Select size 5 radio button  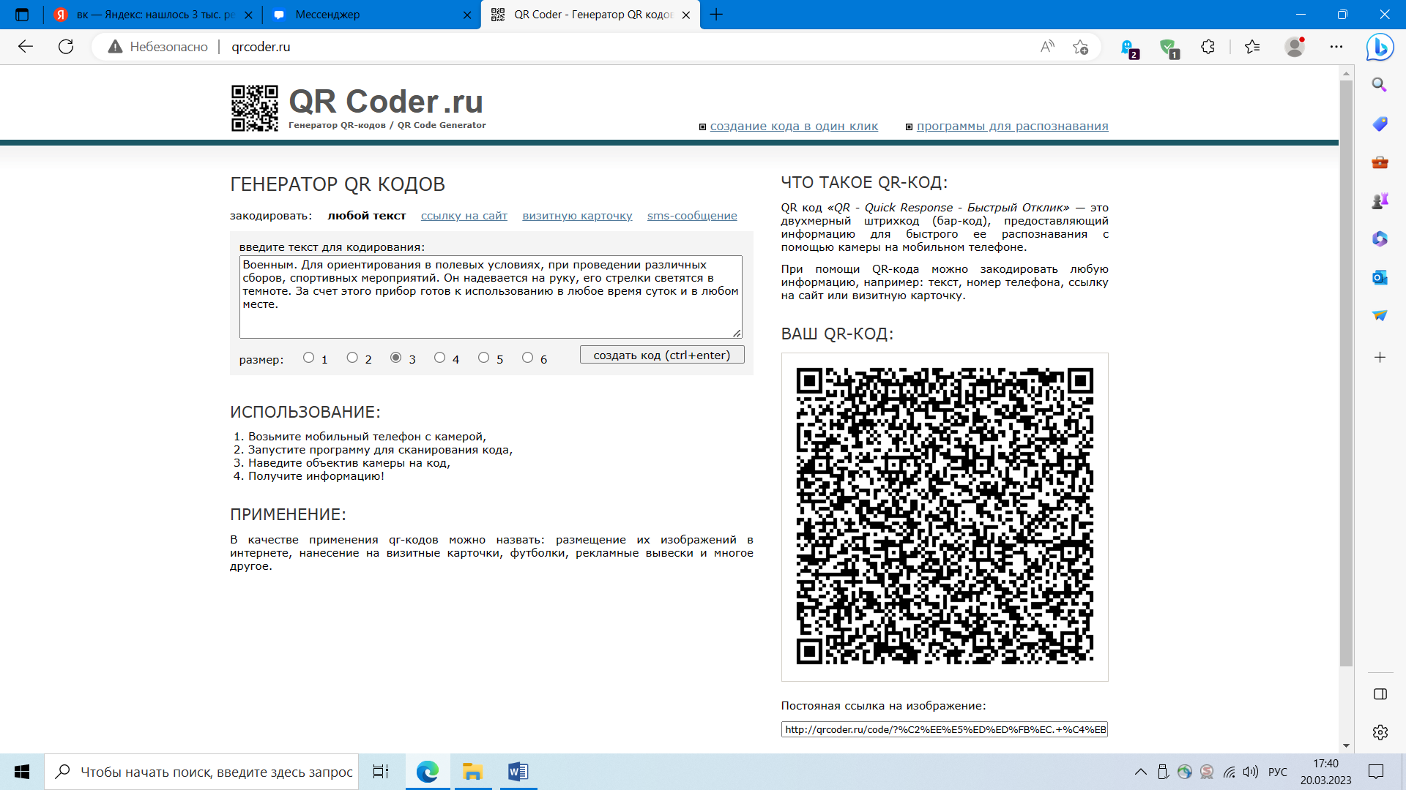(484, 358)
